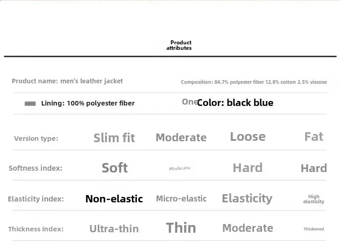Screen dimensions: 340x249
Task: Pick High elasticity option
Action: (x=314, y=199)
